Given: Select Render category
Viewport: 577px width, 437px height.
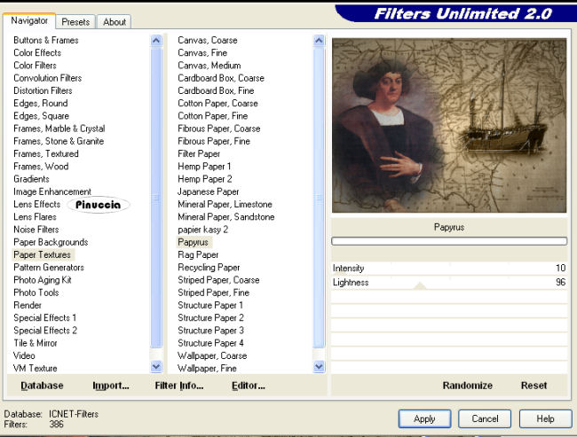Looking at the screenshot, I should (28, 305).
